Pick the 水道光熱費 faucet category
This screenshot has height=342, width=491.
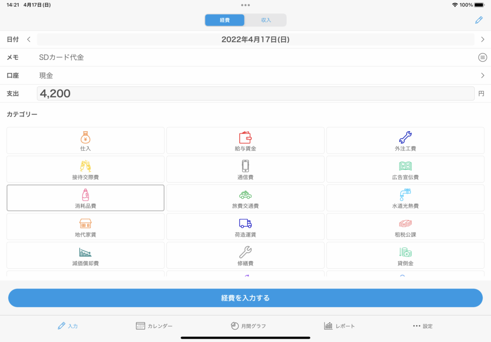405,198
